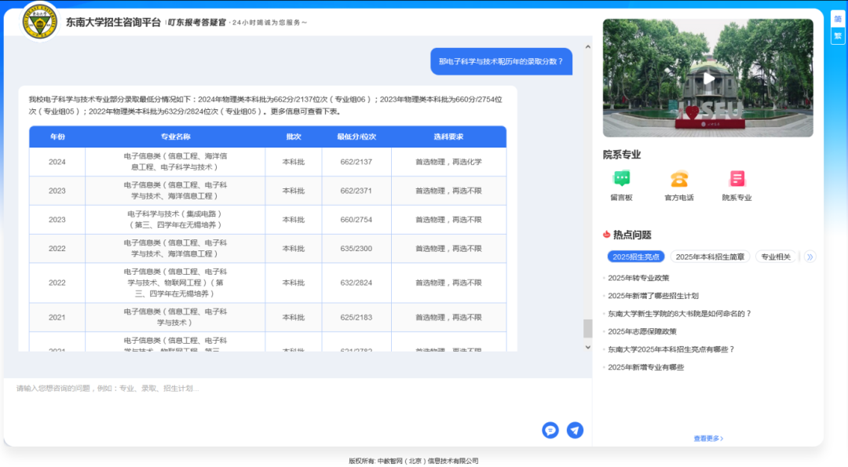Open 2025年转专业政策 question
Screen dimensions: 848x467
pos(638,278)
